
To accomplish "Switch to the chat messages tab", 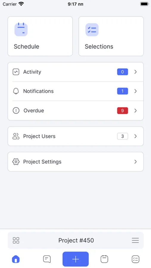I will click(x=47, y=259).
